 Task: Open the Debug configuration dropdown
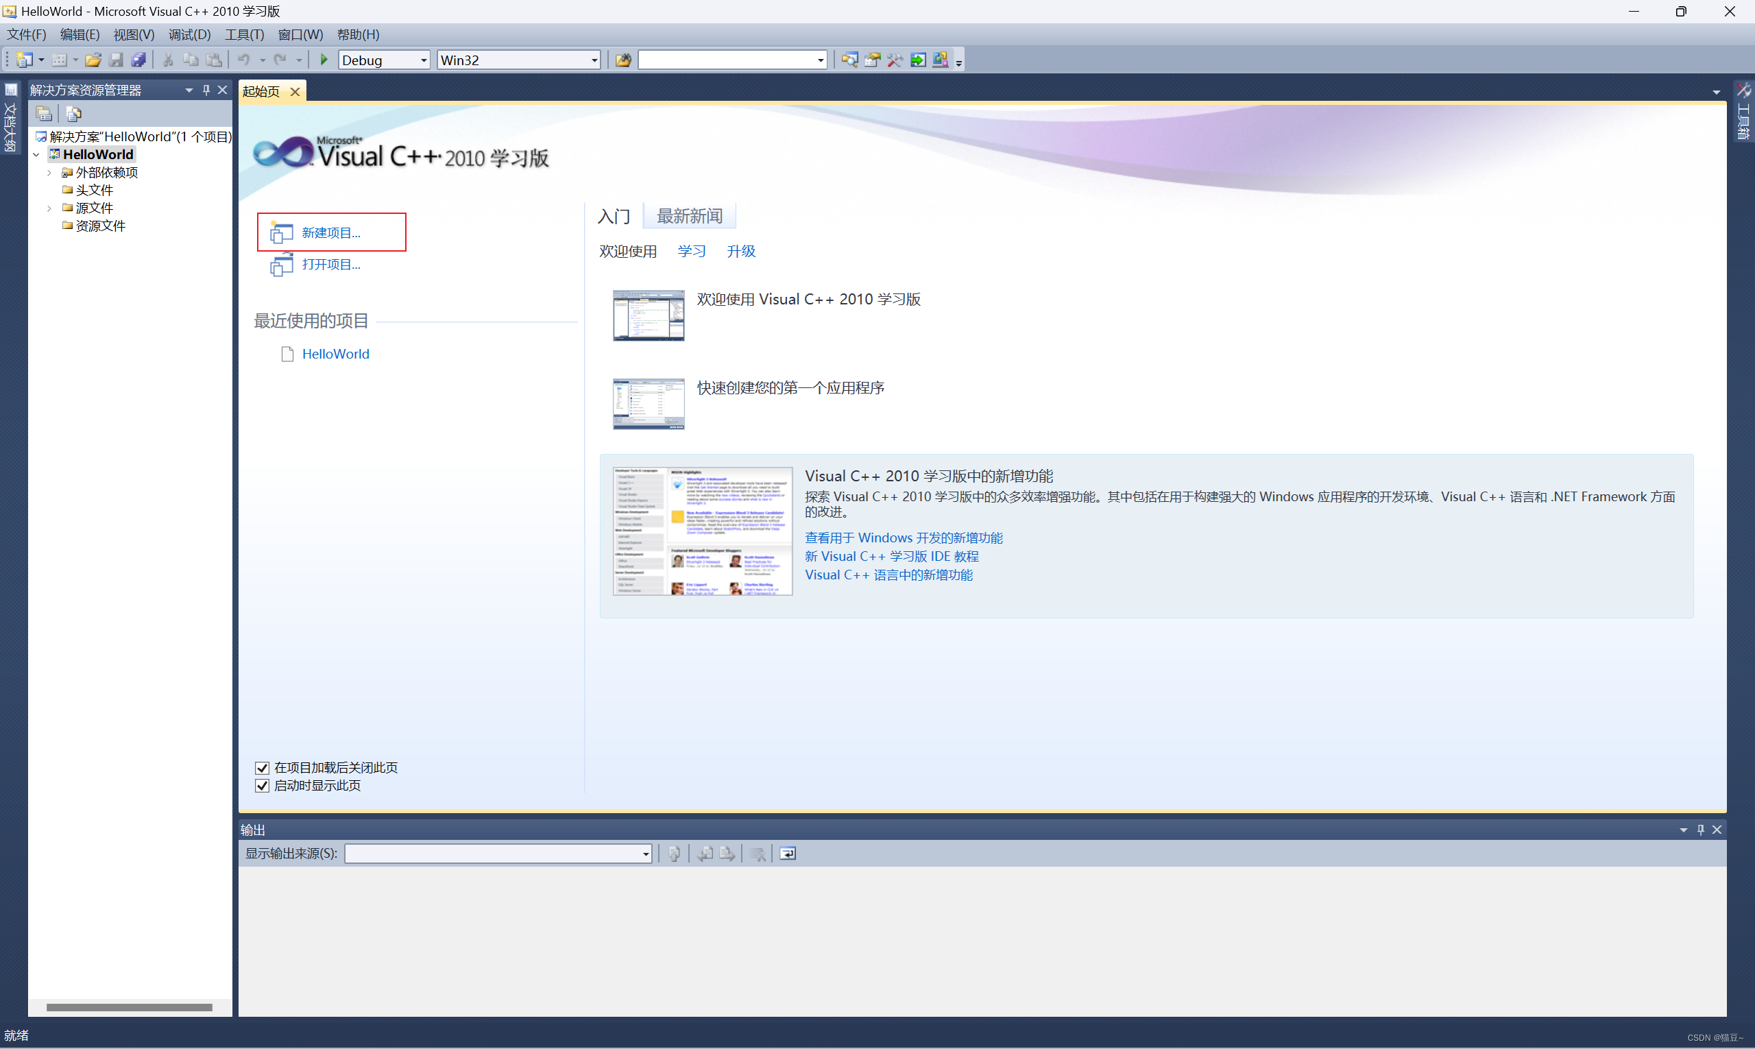(x=424, y=60)
